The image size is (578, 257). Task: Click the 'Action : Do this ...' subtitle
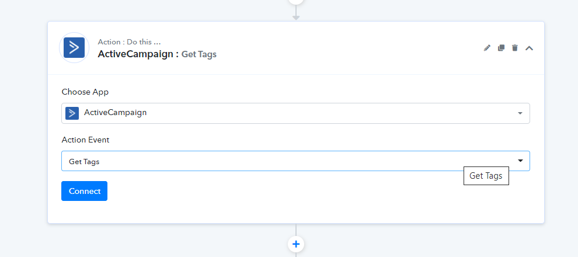point(130,42)
